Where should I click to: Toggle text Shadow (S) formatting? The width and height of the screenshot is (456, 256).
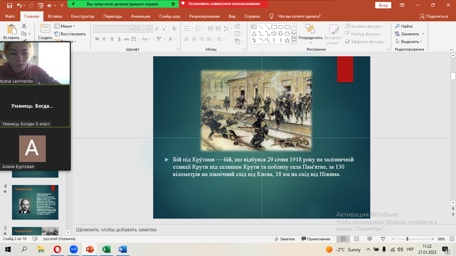pos(119,39)
